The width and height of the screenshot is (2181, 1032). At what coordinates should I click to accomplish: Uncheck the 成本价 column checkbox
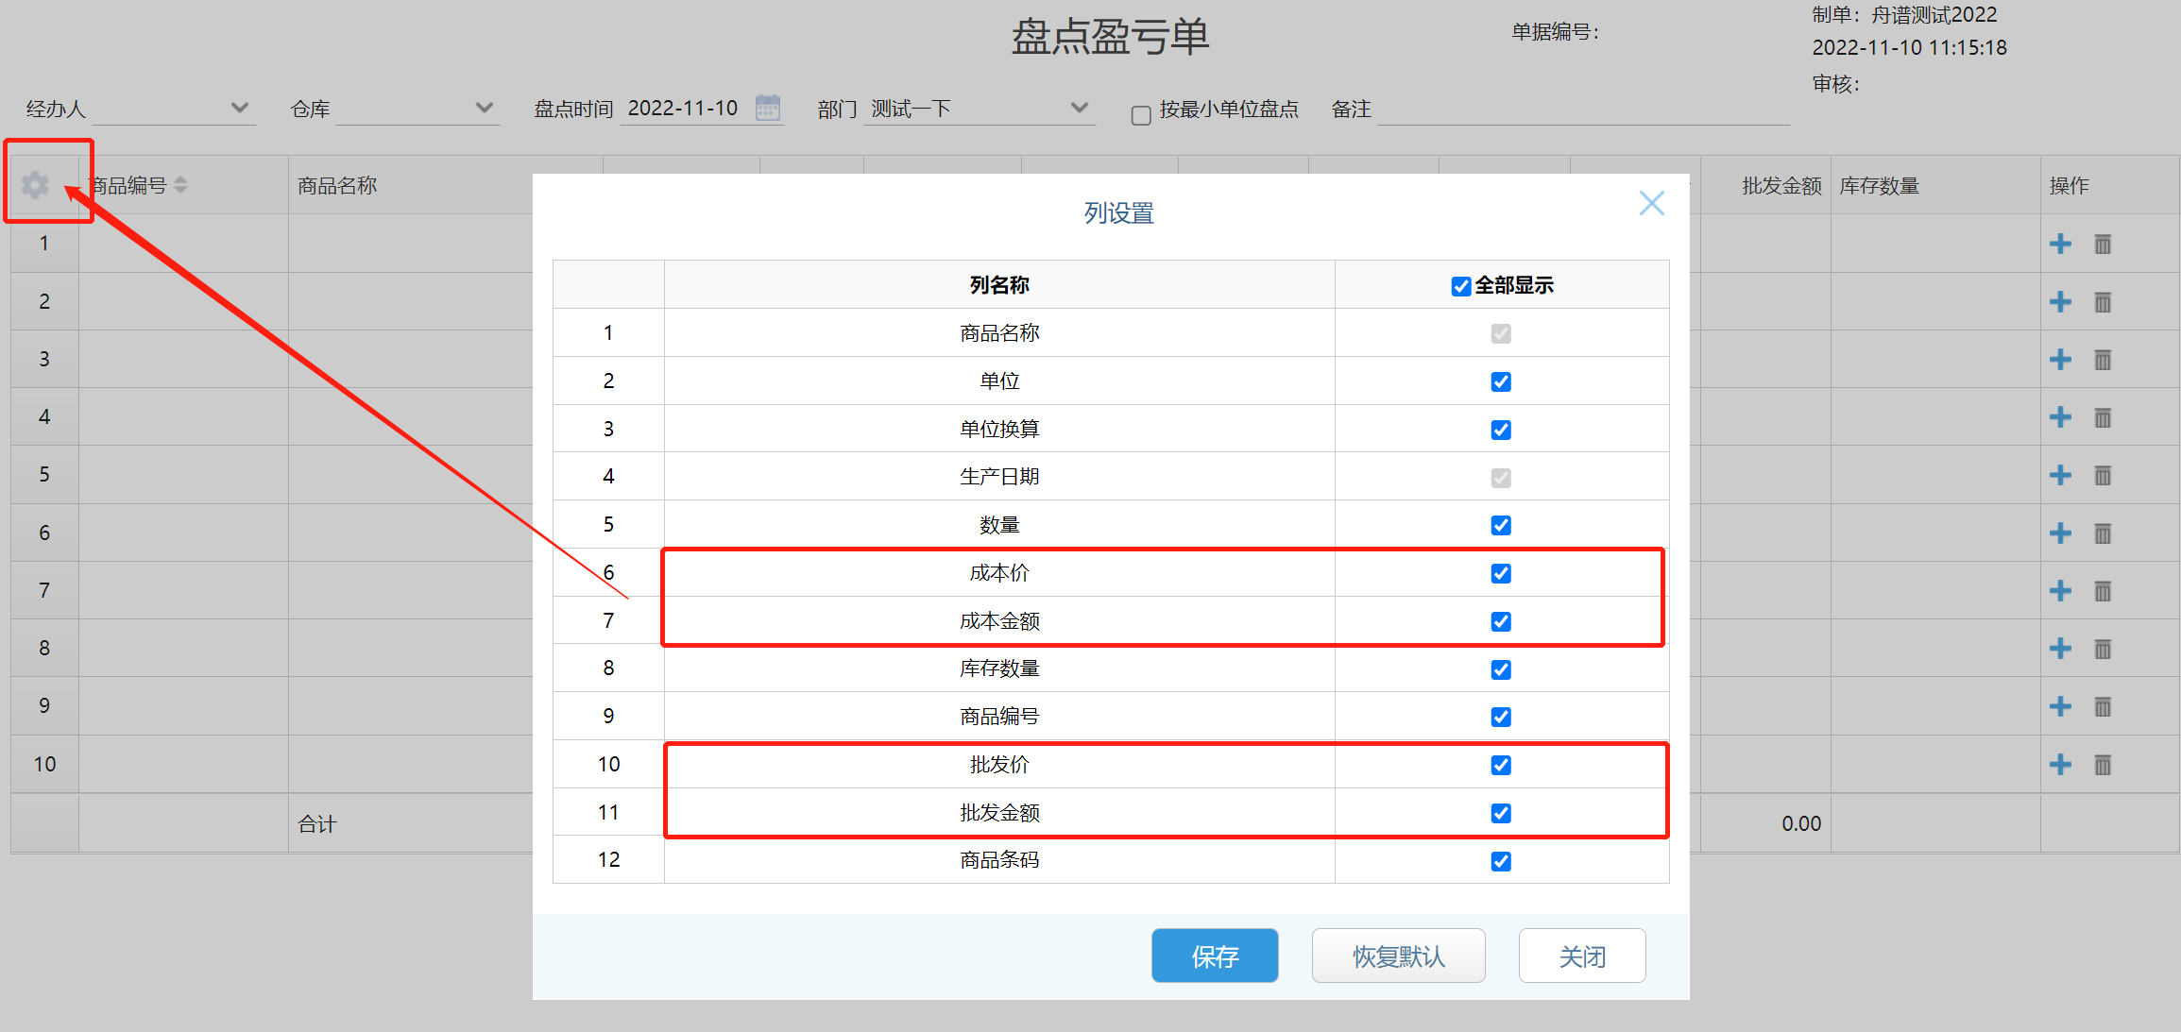[x=1501, y=573]
